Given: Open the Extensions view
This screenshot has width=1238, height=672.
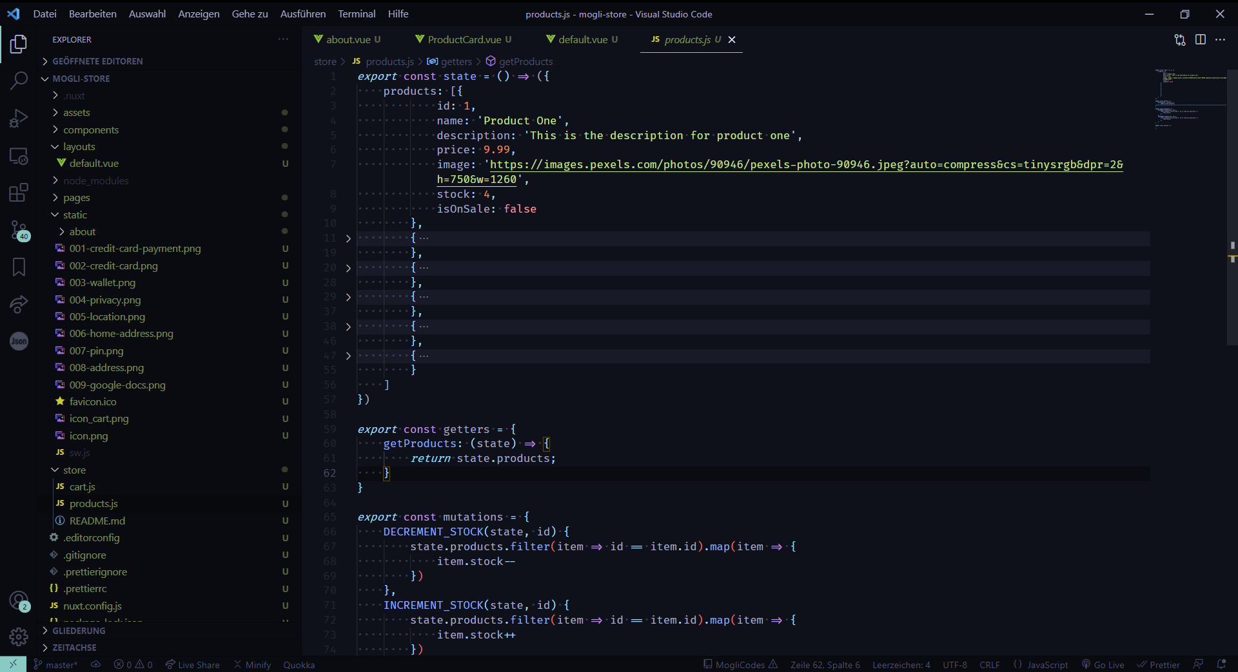Looking at the screenshot, I should [x=19, y=192].
